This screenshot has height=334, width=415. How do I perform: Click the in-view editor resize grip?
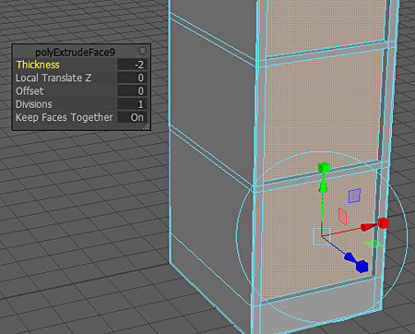click(147, 126)
